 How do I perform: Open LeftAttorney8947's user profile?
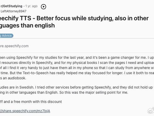tap(13, 11)
